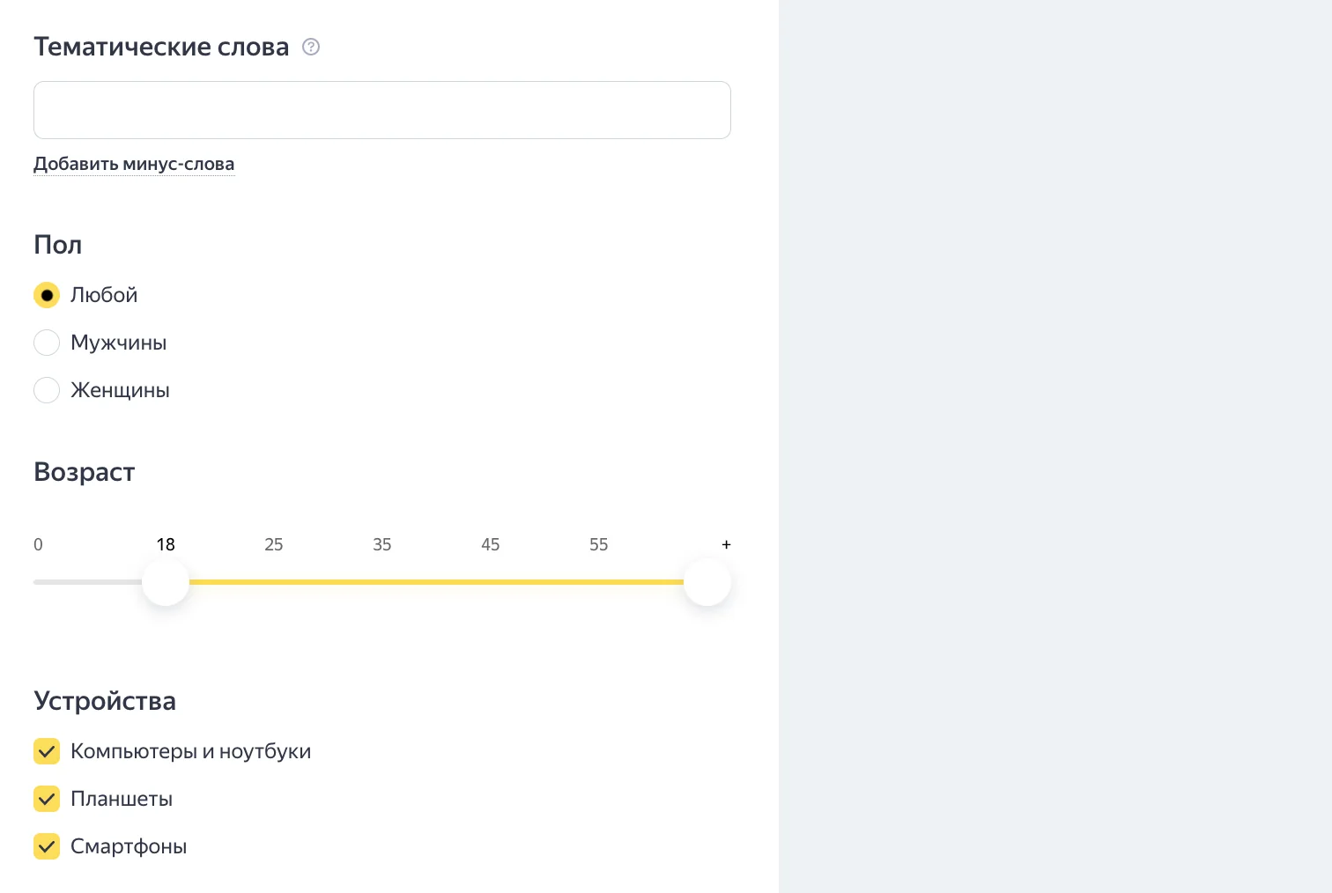Choose the Женщины radio option
The height and width of the screenshot is (893, 1332).
tap(47, 390)
